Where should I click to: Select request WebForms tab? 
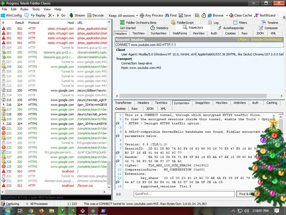click(180, 33)
